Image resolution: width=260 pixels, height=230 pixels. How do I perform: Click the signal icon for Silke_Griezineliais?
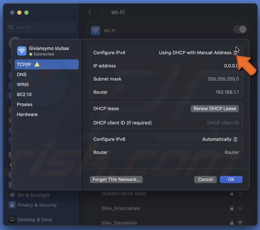coord(240,208)
